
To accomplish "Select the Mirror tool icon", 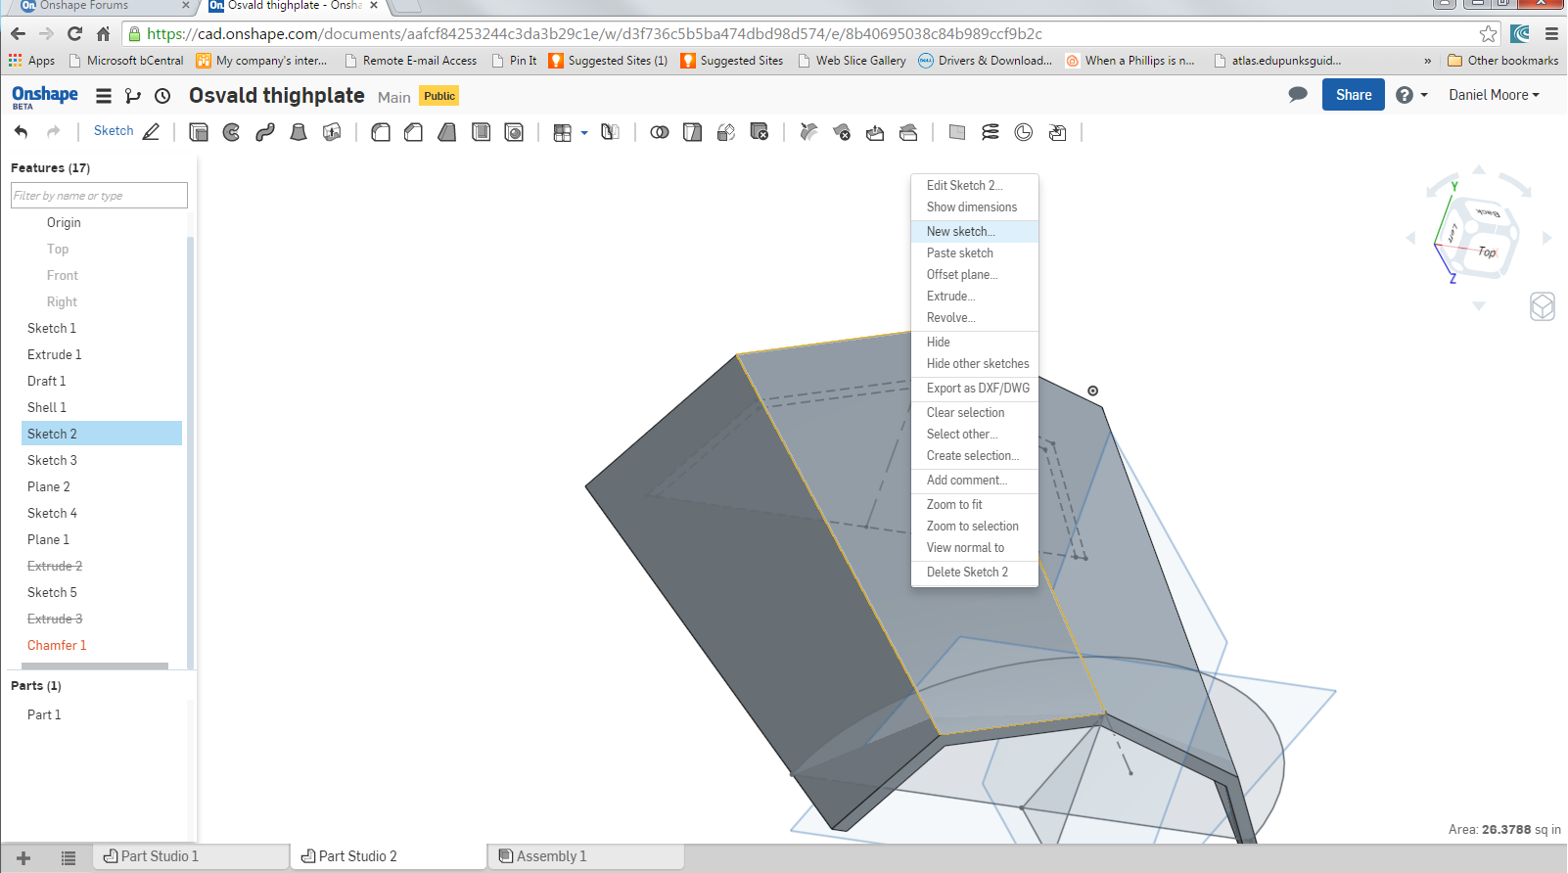I will coord(610,132).
